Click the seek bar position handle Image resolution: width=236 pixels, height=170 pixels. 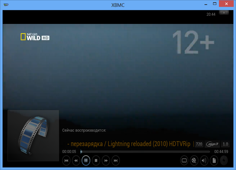[81, 152]
